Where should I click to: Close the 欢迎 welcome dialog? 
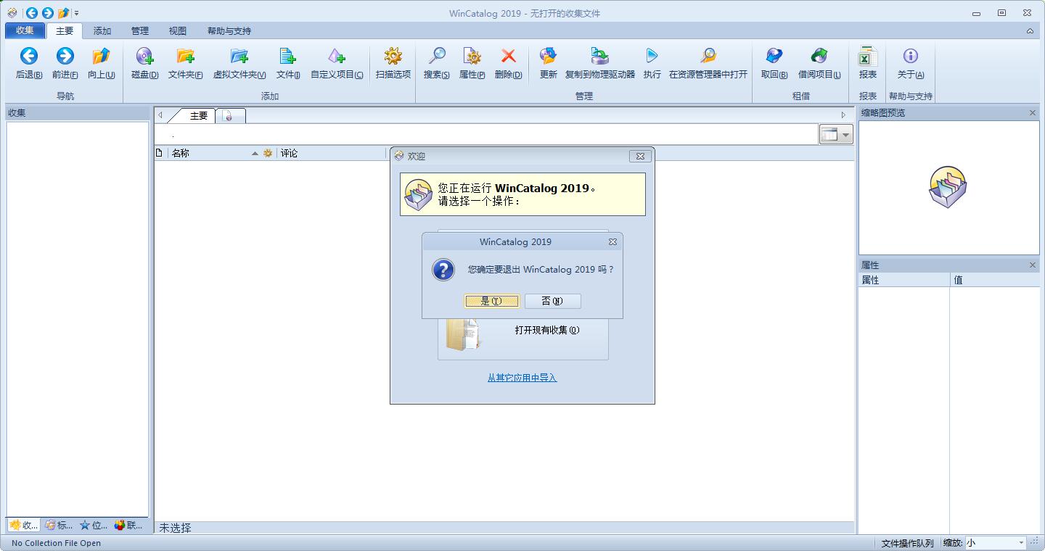point(640,156)
